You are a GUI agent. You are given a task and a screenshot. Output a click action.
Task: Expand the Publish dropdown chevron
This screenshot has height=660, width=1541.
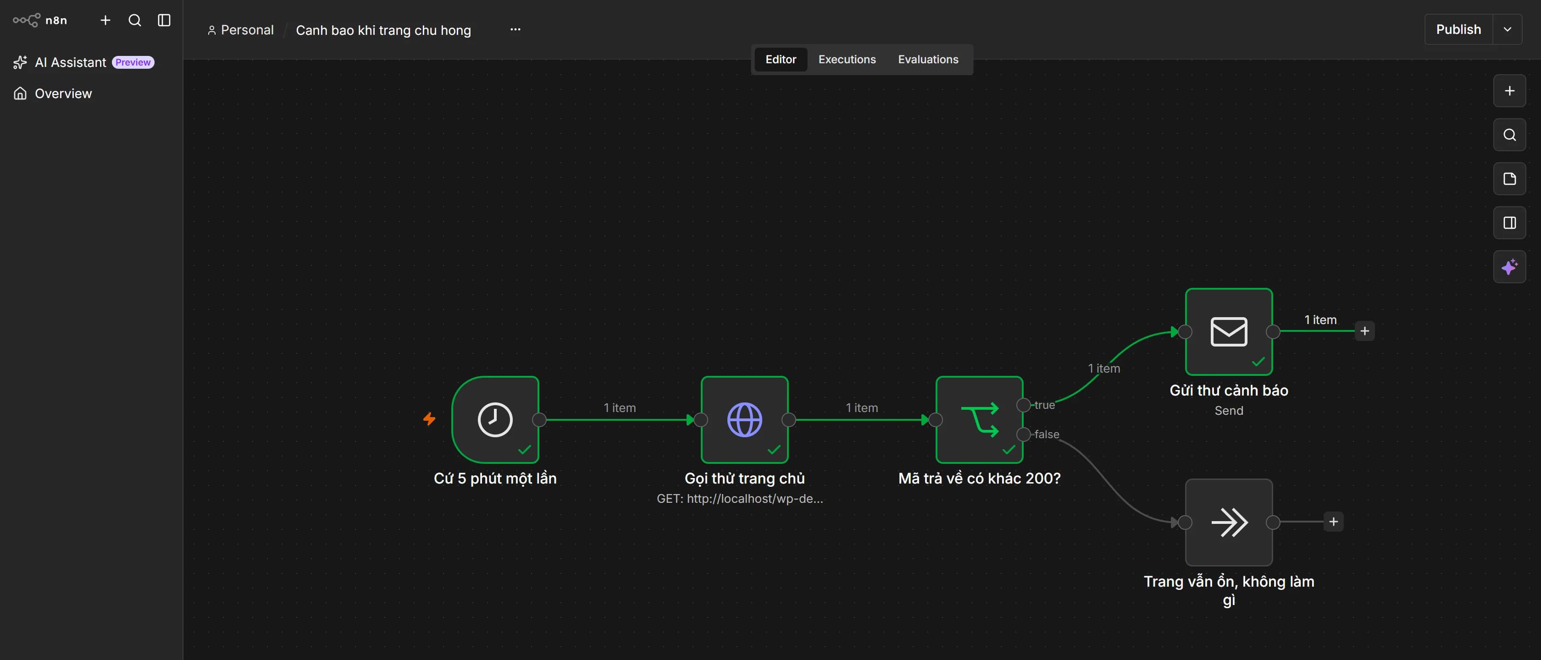click(x=1508, y=29)
